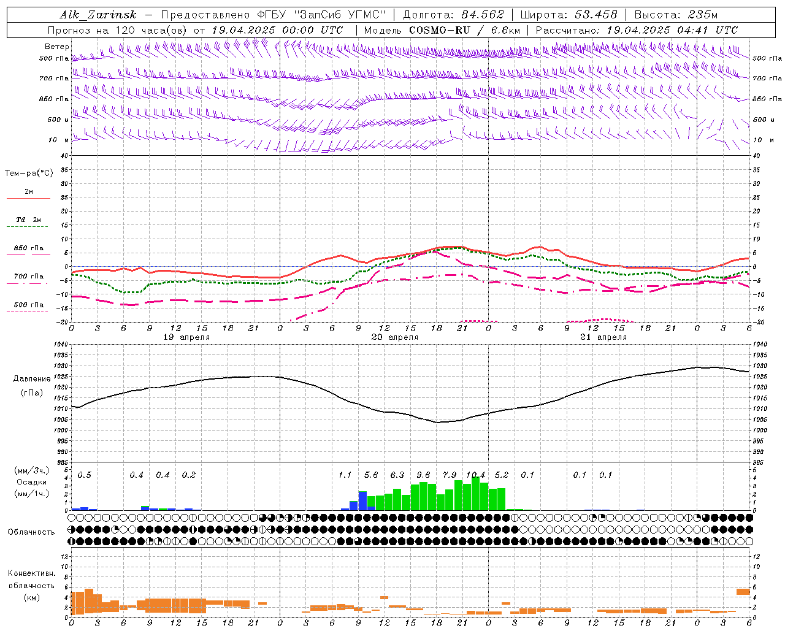Click the 5.6 precipitation value
This screenshot has width=785, height=628.
(x=371, y=475)
